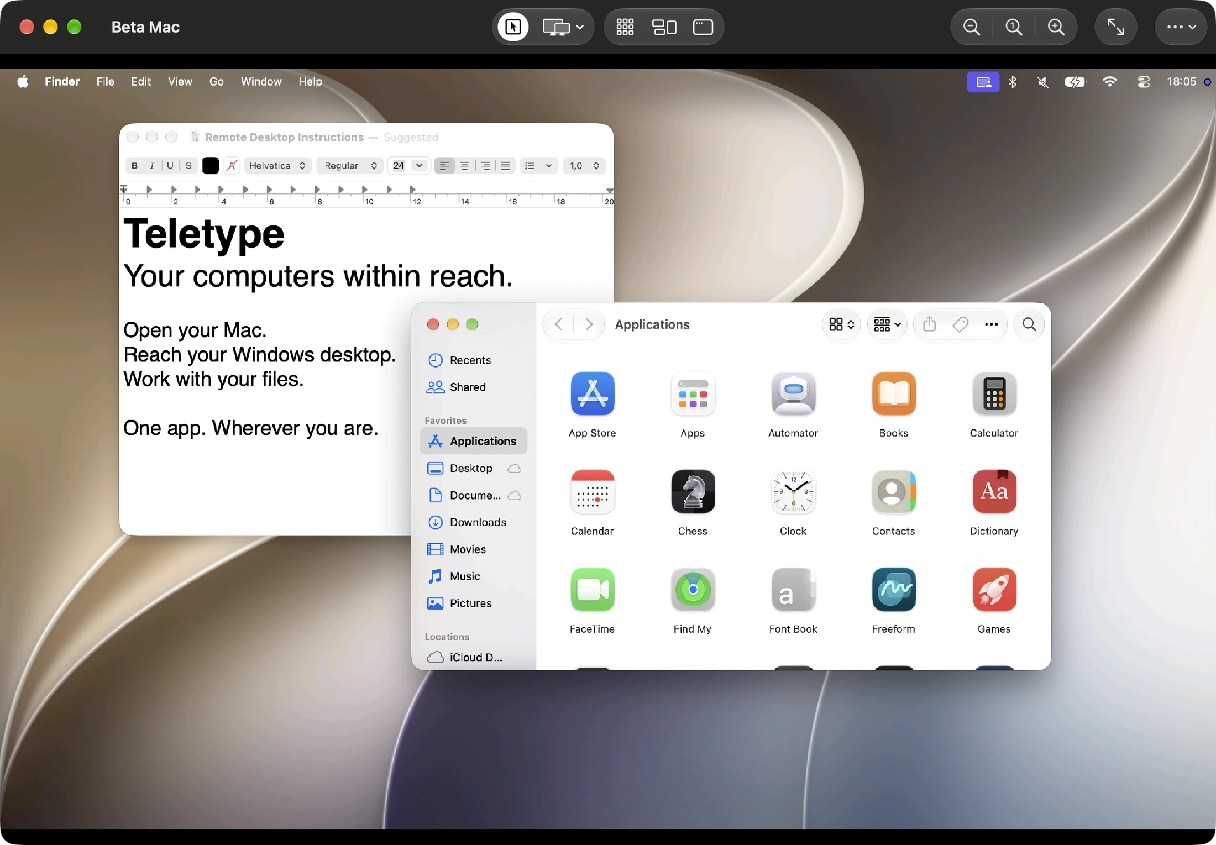Align text right in TextEdit

[x=485, y=166]
